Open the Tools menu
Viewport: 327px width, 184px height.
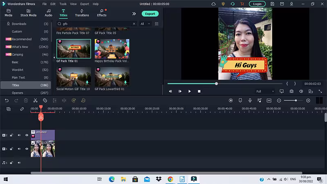click(63, 4)
